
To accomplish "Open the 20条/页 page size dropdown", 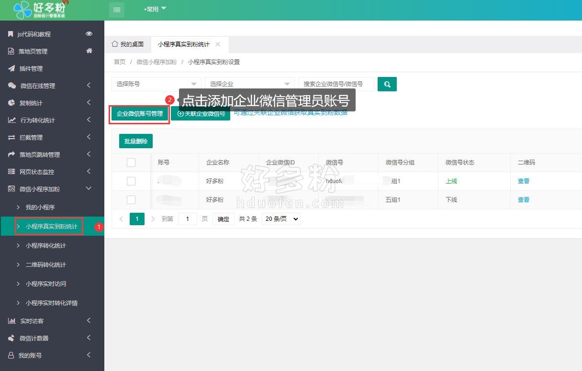I will click(x=281, y=219).
